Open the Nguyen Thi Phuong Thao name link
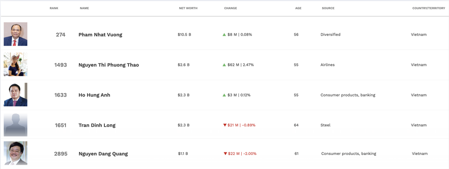The image size is (449, 169). [109, 65]
